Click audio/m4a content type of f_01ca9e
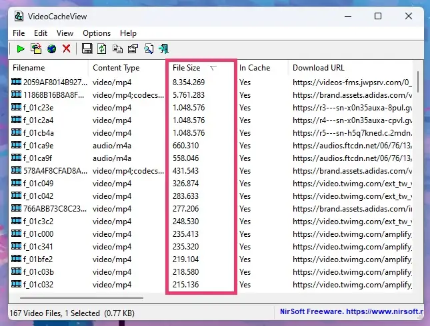The height and width of the screenshot is (326, 430). coord(112,146)
